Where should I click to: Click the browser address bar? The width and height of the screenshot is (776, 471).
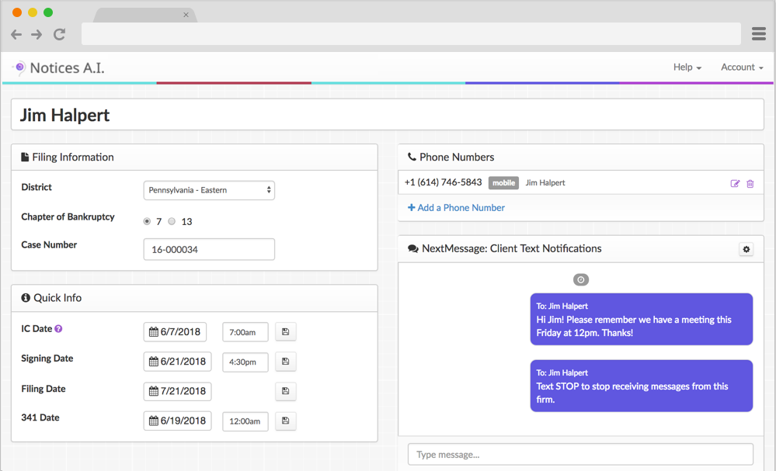[x=411, y=33]
